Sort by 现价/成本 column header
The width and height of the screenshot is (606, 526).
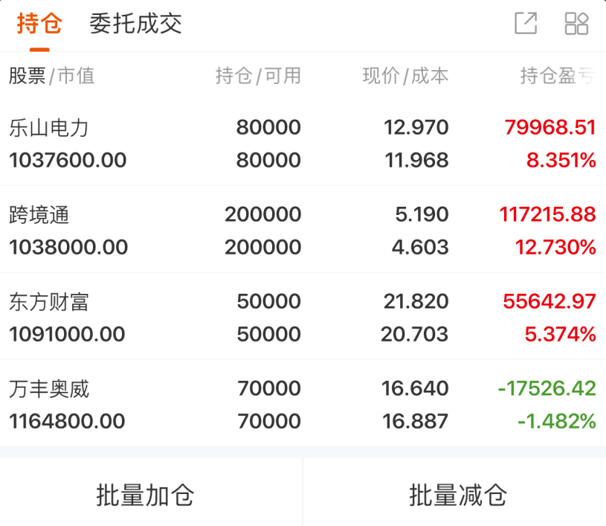coord(405,75)
